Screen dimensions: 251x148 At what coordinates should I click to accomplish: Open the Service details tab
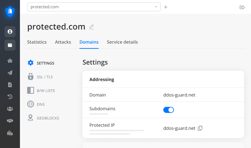coord(122,42)
